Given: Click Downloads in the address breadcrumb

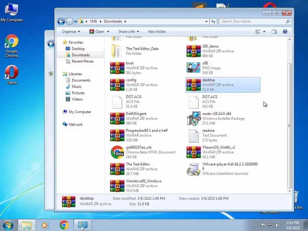Looking at the screenshot, I should pos(113,21).
